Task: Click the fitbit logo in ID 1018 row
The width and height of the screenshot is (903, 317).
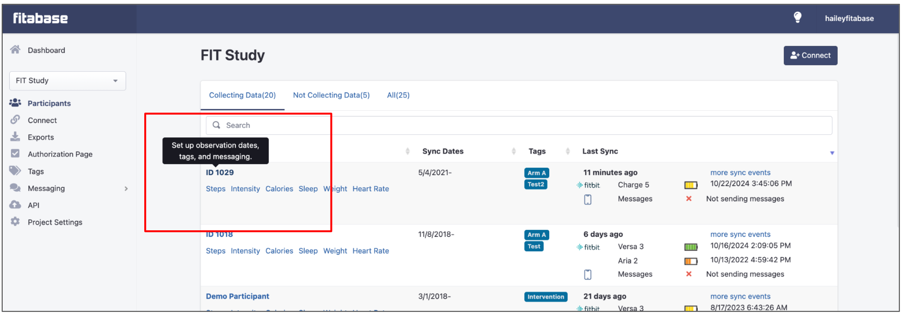Action: point(588,247)
